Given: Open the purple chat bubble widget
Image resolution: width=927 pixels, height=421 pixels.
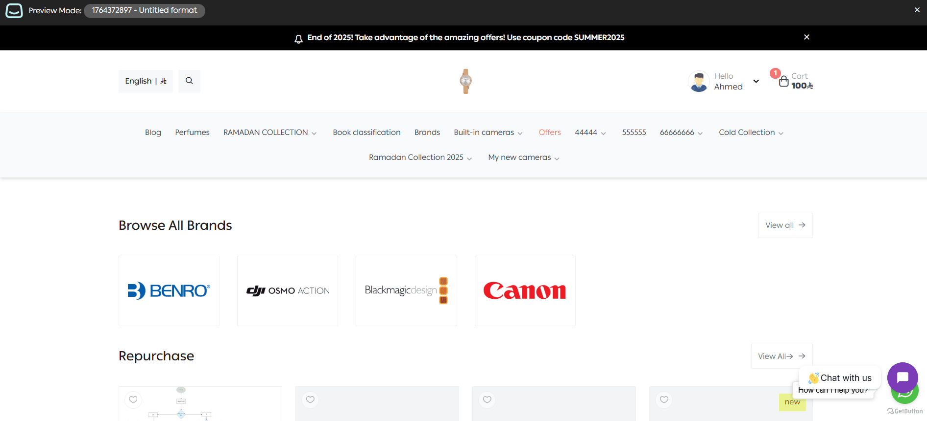Looking at the screenshot, I should coord(902,377).
